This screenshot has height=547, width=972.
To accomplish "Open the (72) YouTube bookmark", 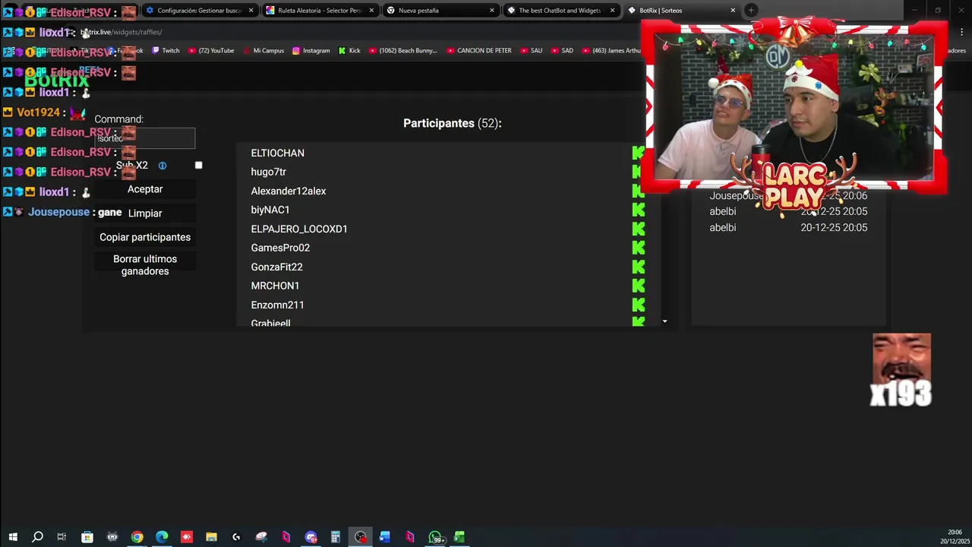I will 210,51.
